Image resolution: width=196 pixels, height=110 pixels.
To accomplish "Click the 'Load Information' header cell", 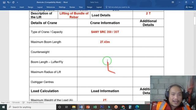I will [105, 91].
